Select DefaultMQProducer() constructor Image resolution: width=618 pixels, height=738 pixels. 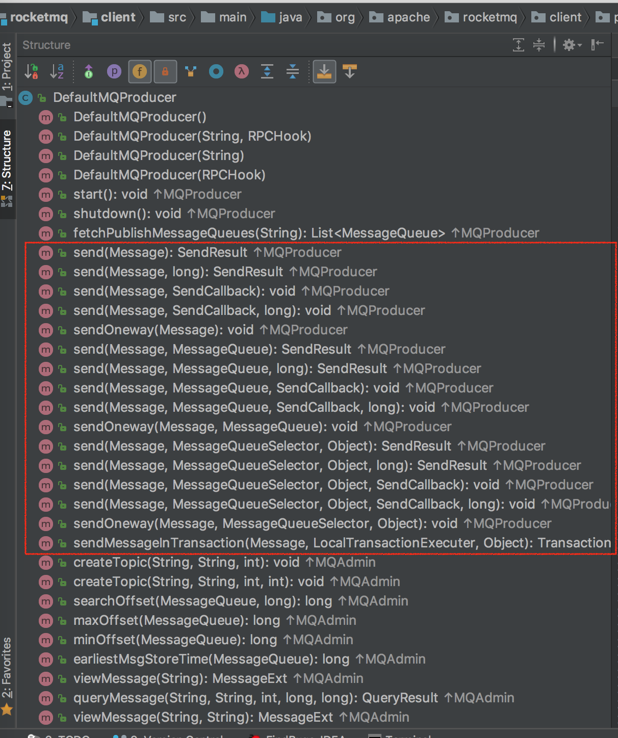coord(140,117)
